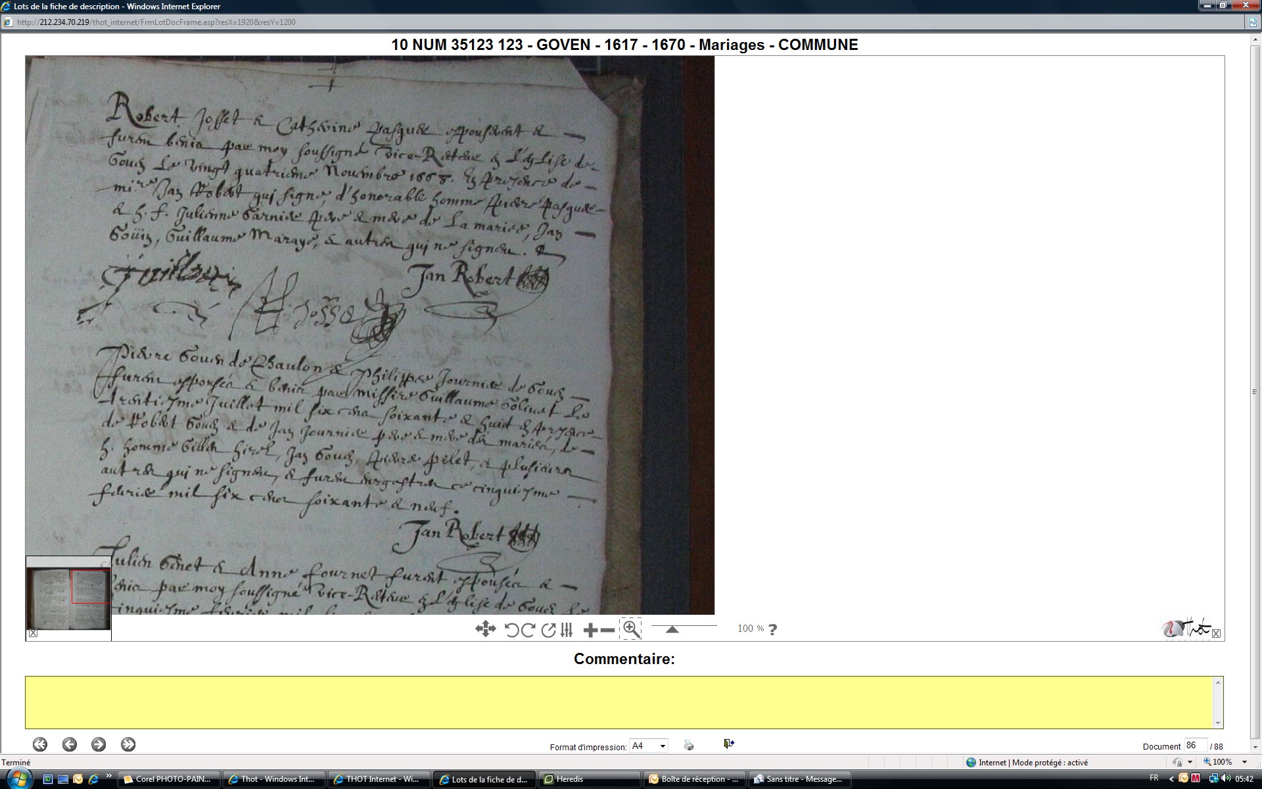
Task: Open the viewer help question mark
Action: [772, 629]
